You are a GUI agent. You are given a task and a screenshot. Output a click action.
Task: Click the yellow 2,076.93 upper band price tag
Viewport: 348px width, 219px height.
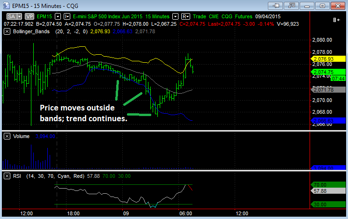pos(328,59)
